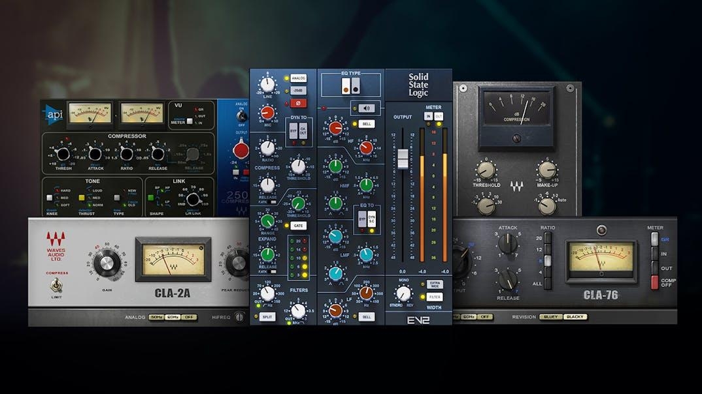Cycle the VU meter mode selector on API
Image resolution: width=702 pixels, height=394 pixels.
[188, 120]
